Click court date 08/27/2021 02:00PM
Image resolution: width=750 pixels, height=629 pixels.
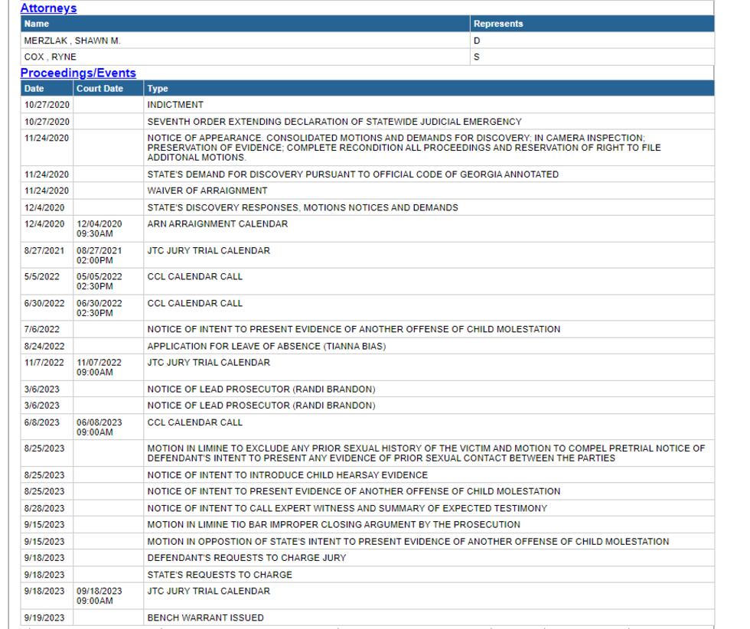click(99, 256)
